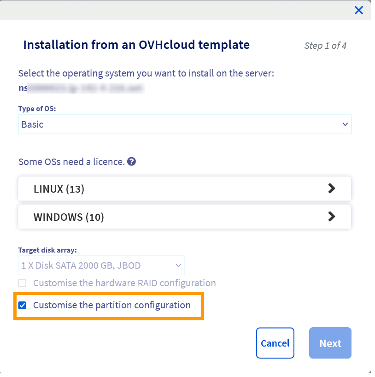Click the chevron arrow on the LINUX row
Viewport: 375px width, 377px height.
coord(332,188)
